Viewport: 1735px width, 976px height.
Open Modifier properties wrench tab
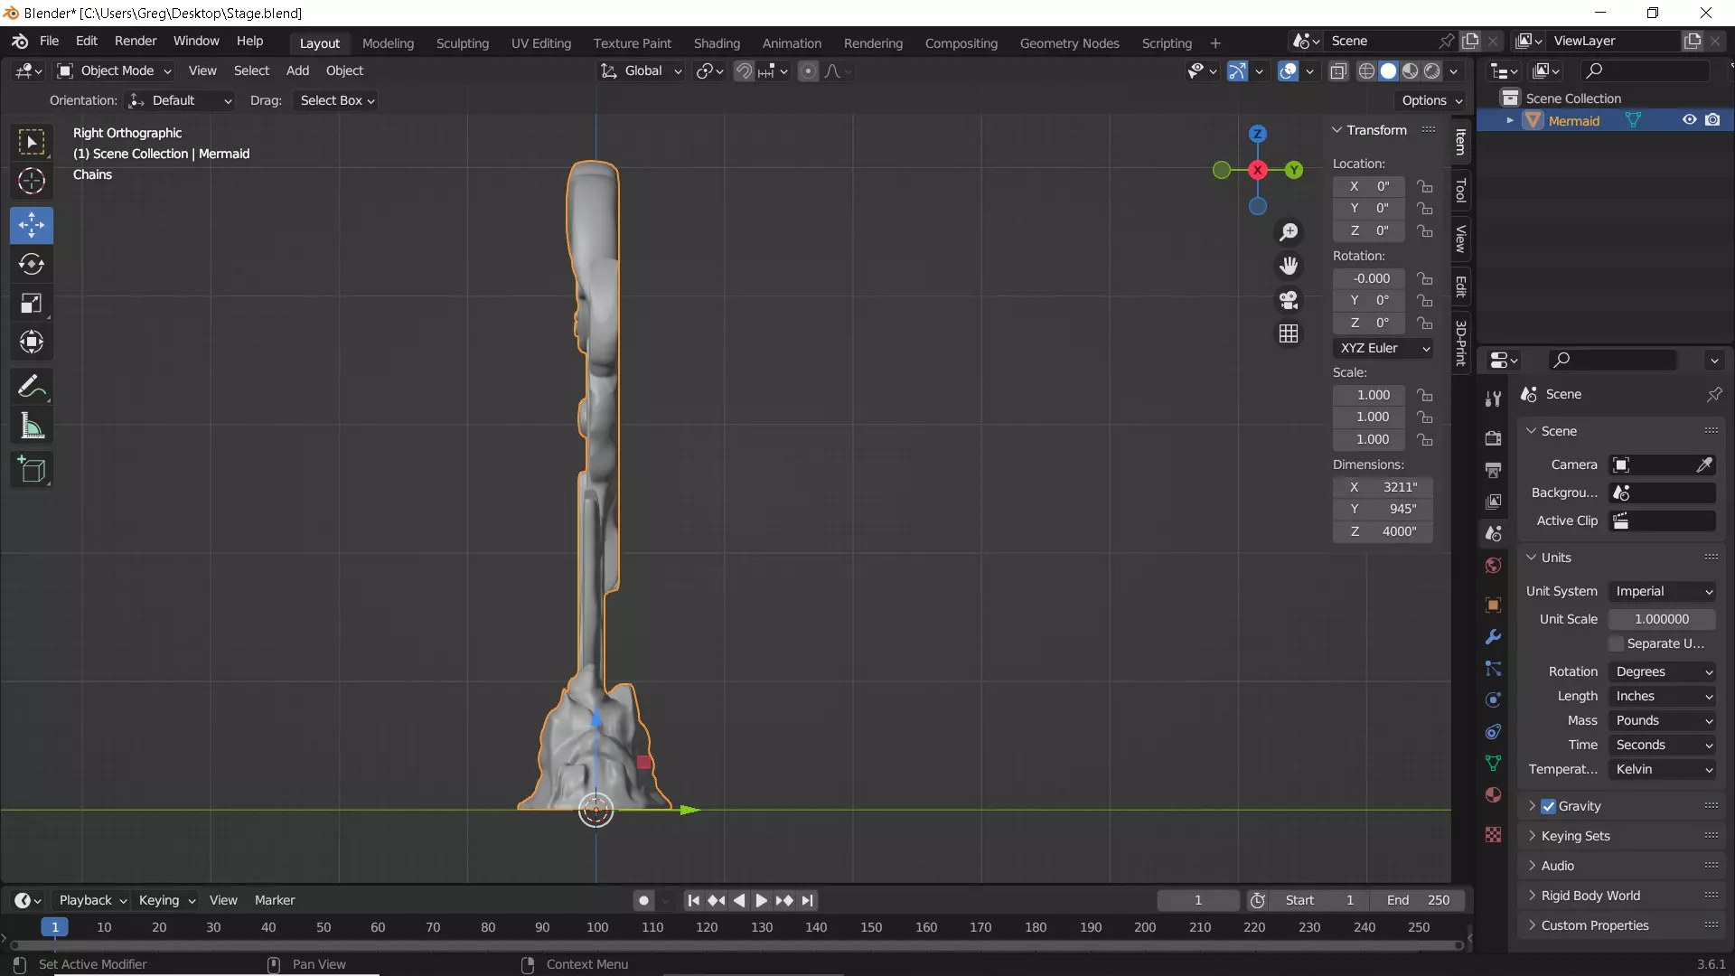(x=1493, y=637)
